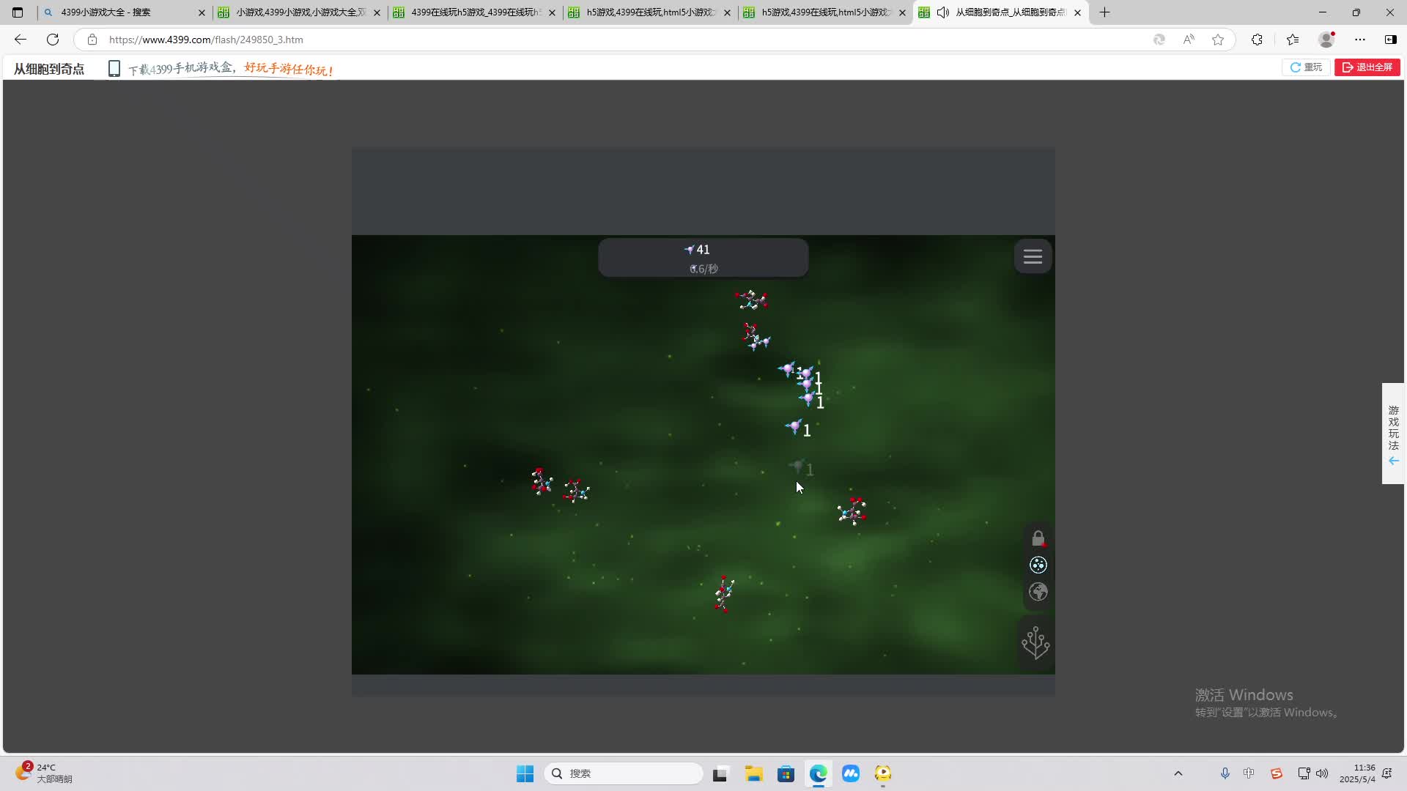
Task: Click the molecule right of the cursor
Action: (852, 510)
